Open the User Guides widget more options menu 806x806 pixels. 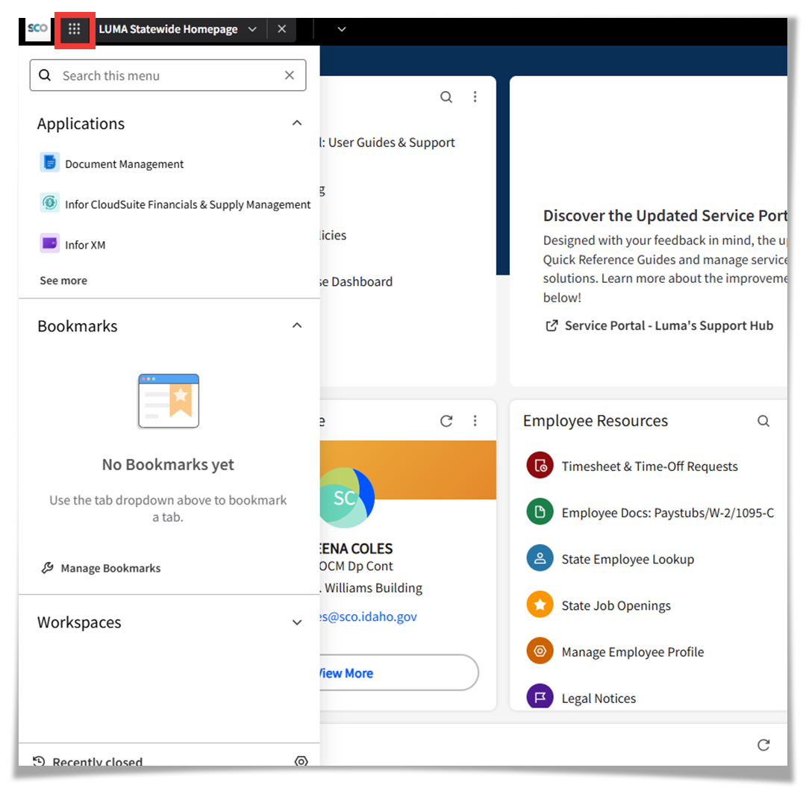click(x=475, y=97)
